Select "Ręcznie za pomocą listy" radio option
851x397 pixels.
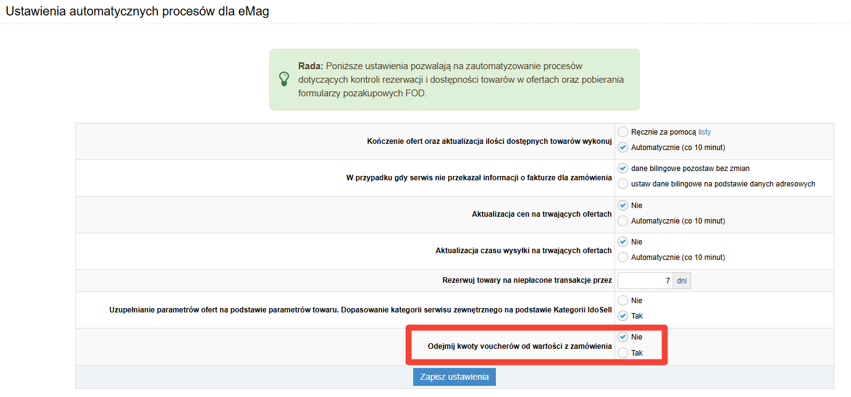623,132
